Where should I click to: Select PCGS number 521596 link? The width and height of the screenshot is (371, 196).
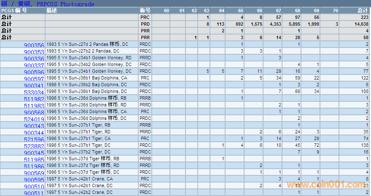(x=34, y=140)
